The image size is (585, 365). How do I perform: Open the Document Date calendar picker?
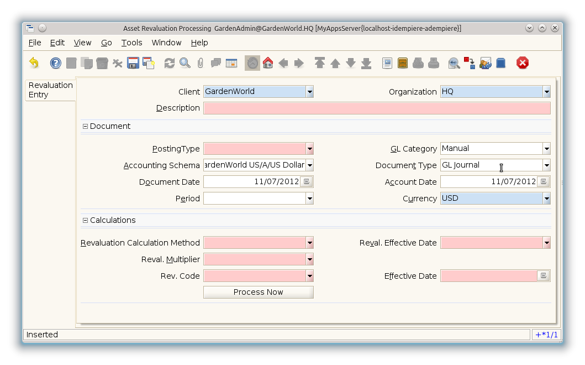pyautogui.click(x=307, y=182)
